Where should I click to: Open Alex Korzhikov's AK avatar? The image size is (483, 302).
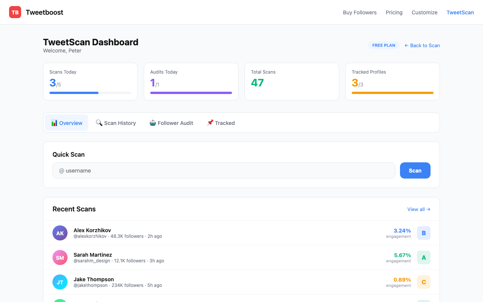pyautogui.click(x=60, y=233)
